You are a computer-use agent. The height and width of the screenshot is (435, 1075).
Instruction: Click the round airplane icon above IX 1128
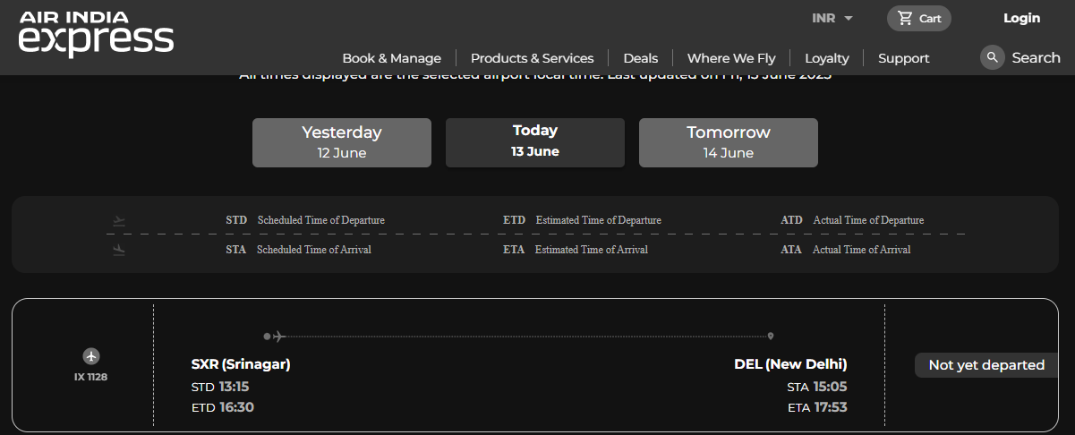click(x=90, y=356)
